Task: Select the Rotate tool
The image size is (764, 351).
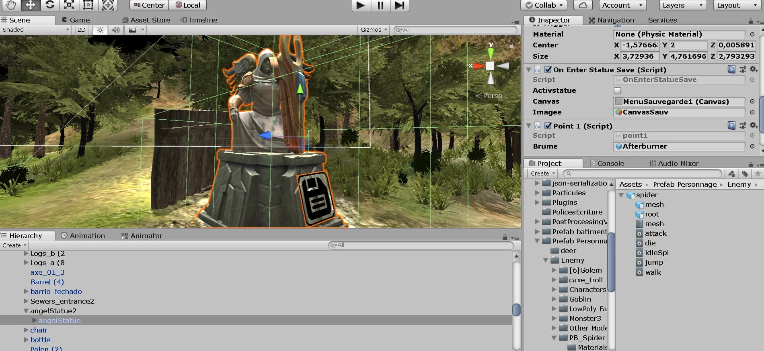Action: 50,5
